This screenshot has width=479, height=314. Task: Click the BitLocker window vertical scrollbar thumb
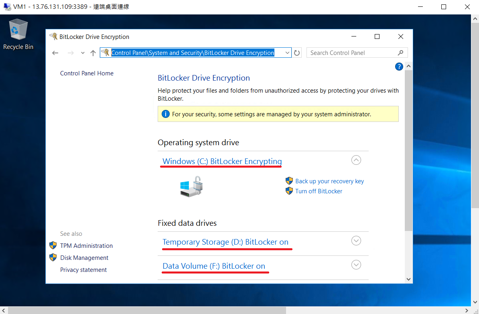[408, 151]
